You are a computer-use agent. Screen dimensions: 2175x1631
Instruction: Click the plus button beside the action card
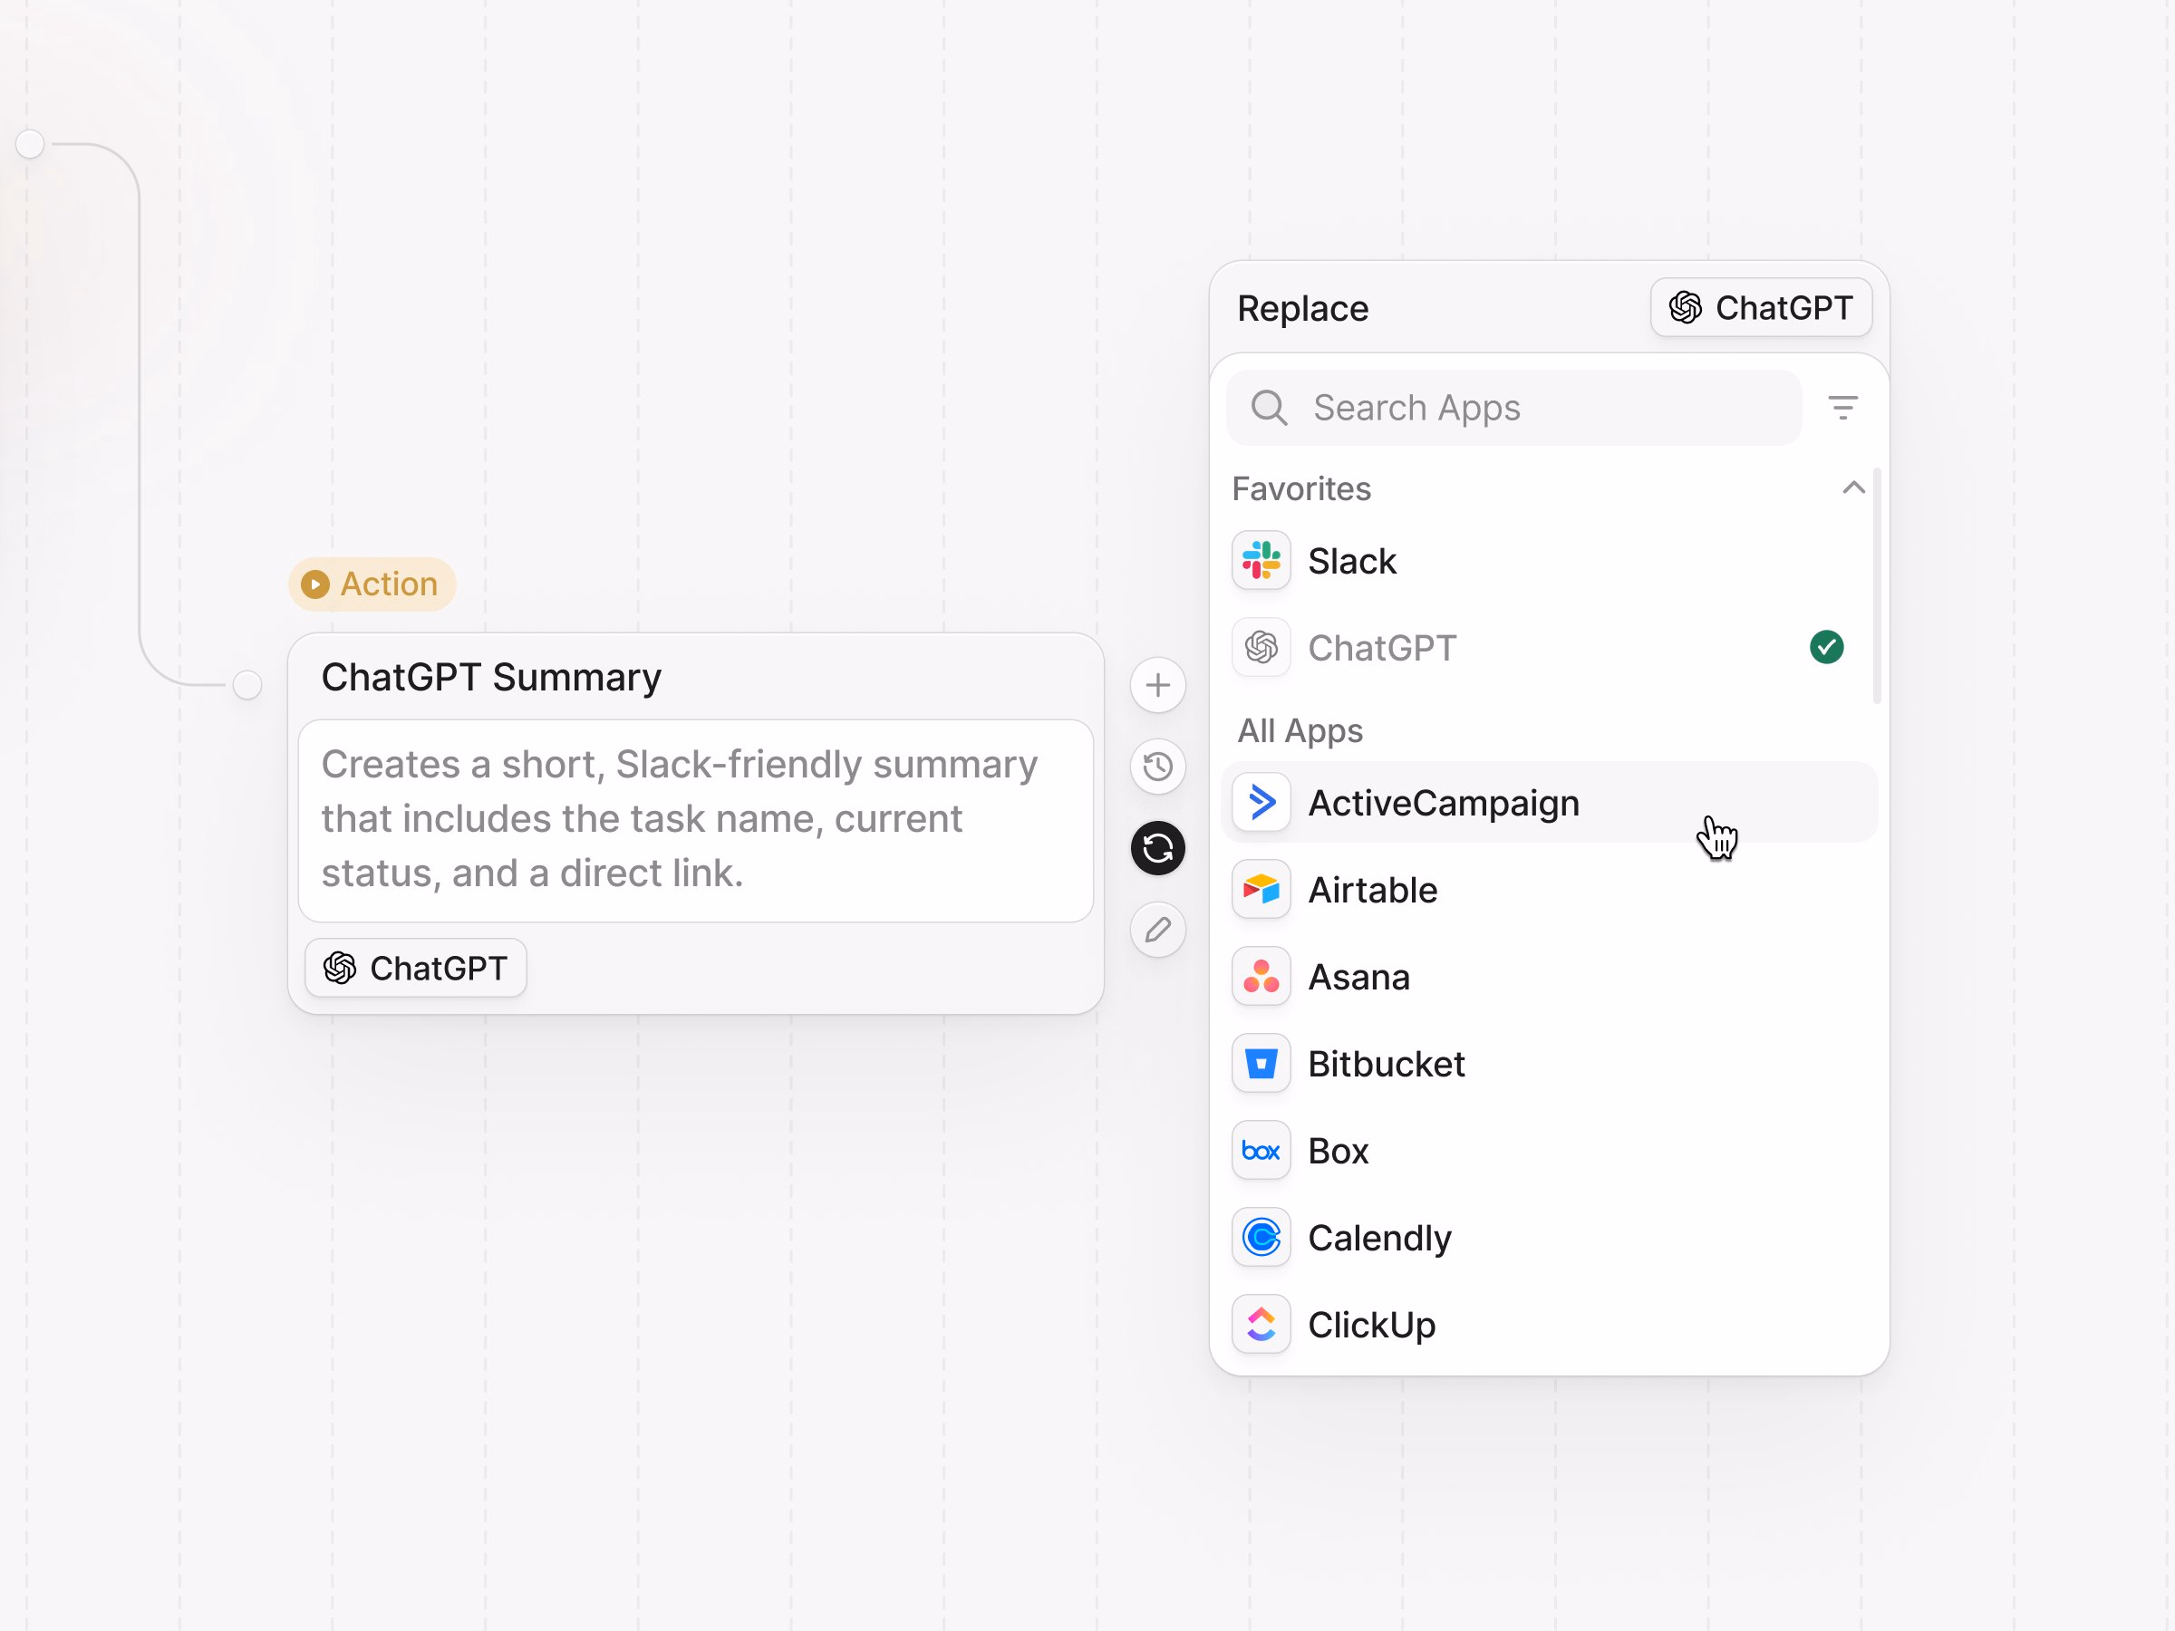pyautogui.click(x=1157, y=685)
